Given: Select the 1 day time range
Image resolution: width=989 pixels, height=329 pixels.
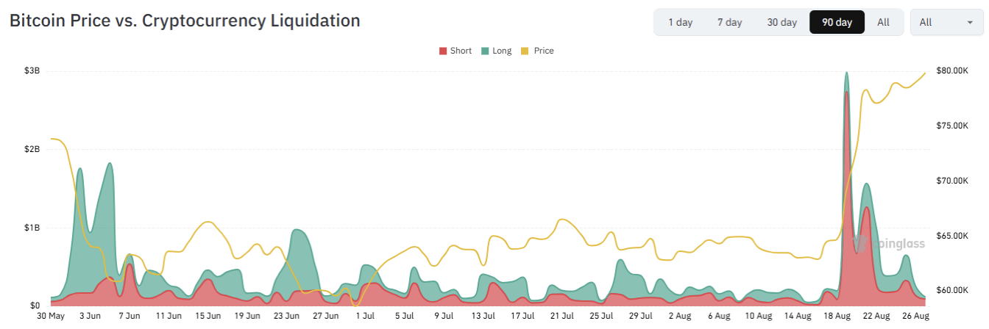Looking at the screenshot, I should point(680,22).
